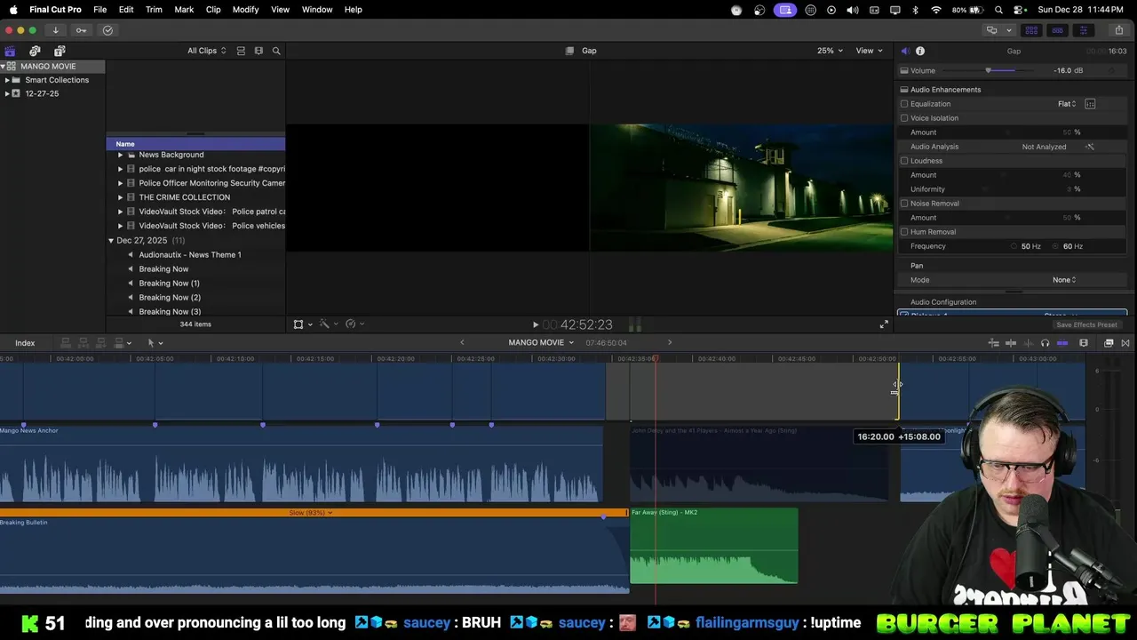Open the All Clips filter dropdown
1137x640 pixels.
(206, 51)
